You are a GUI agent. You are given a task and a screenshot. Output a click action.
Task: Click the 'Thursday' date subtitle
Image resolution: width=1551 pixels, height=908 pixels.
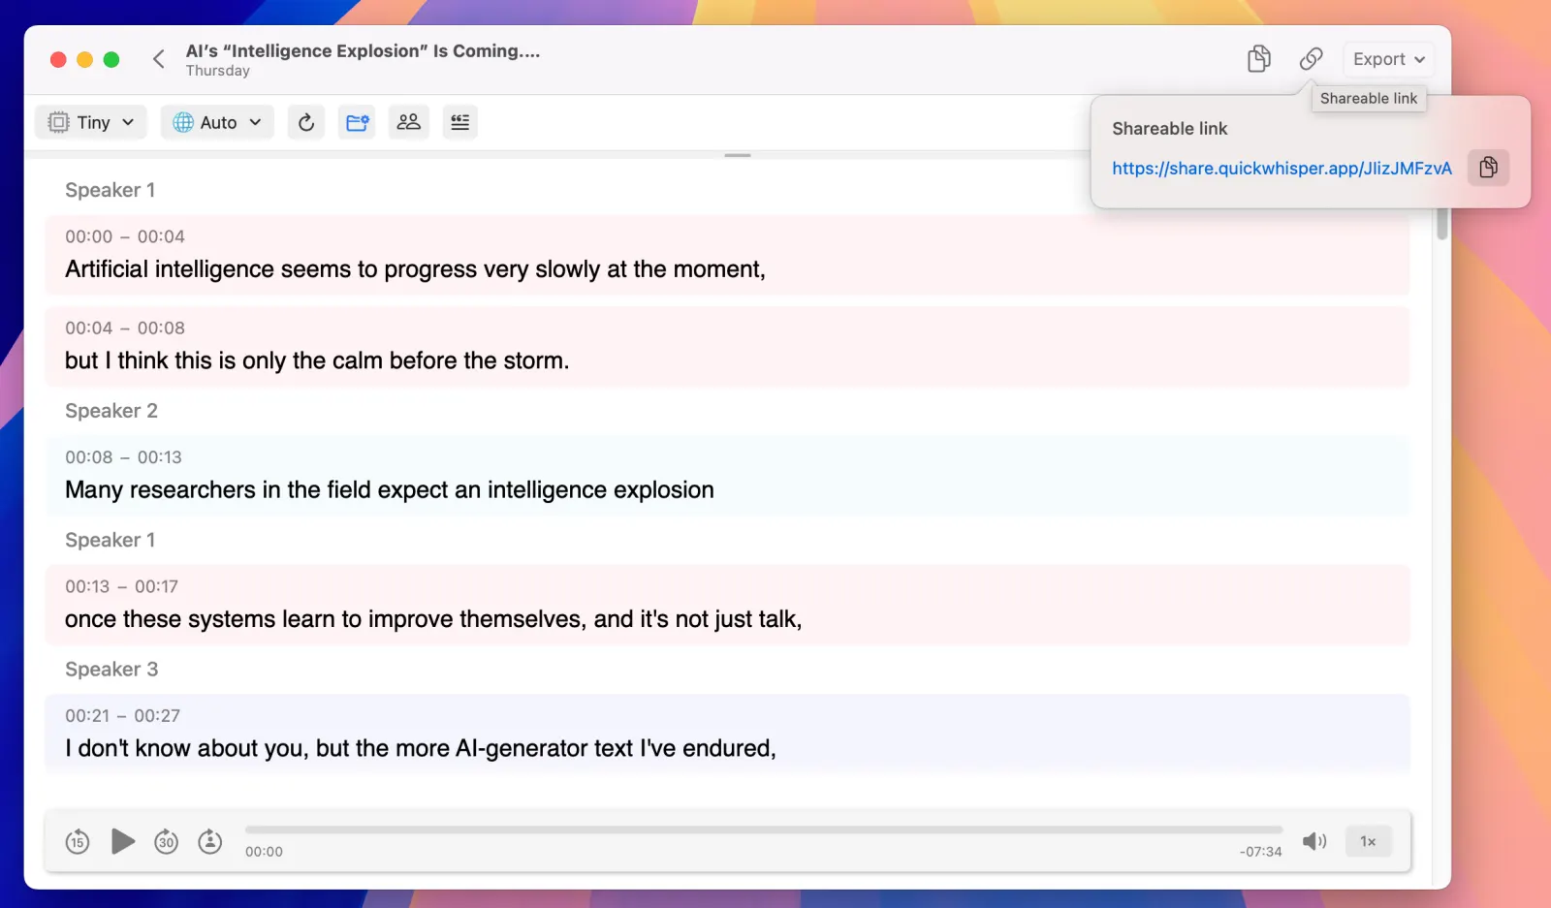click(x=217, y=71)
